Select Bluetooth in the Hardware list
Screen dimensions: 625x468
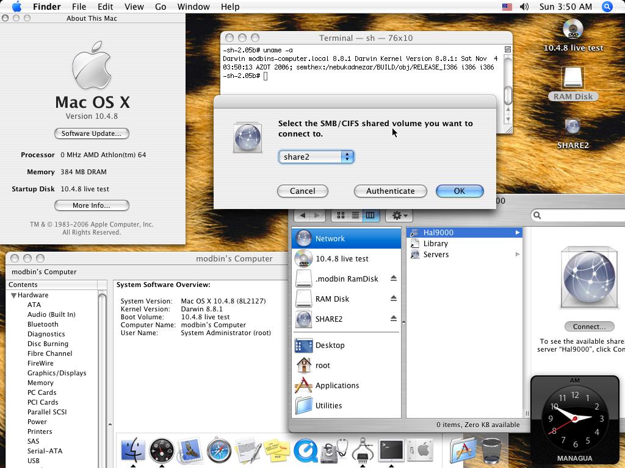pos(43,324)
